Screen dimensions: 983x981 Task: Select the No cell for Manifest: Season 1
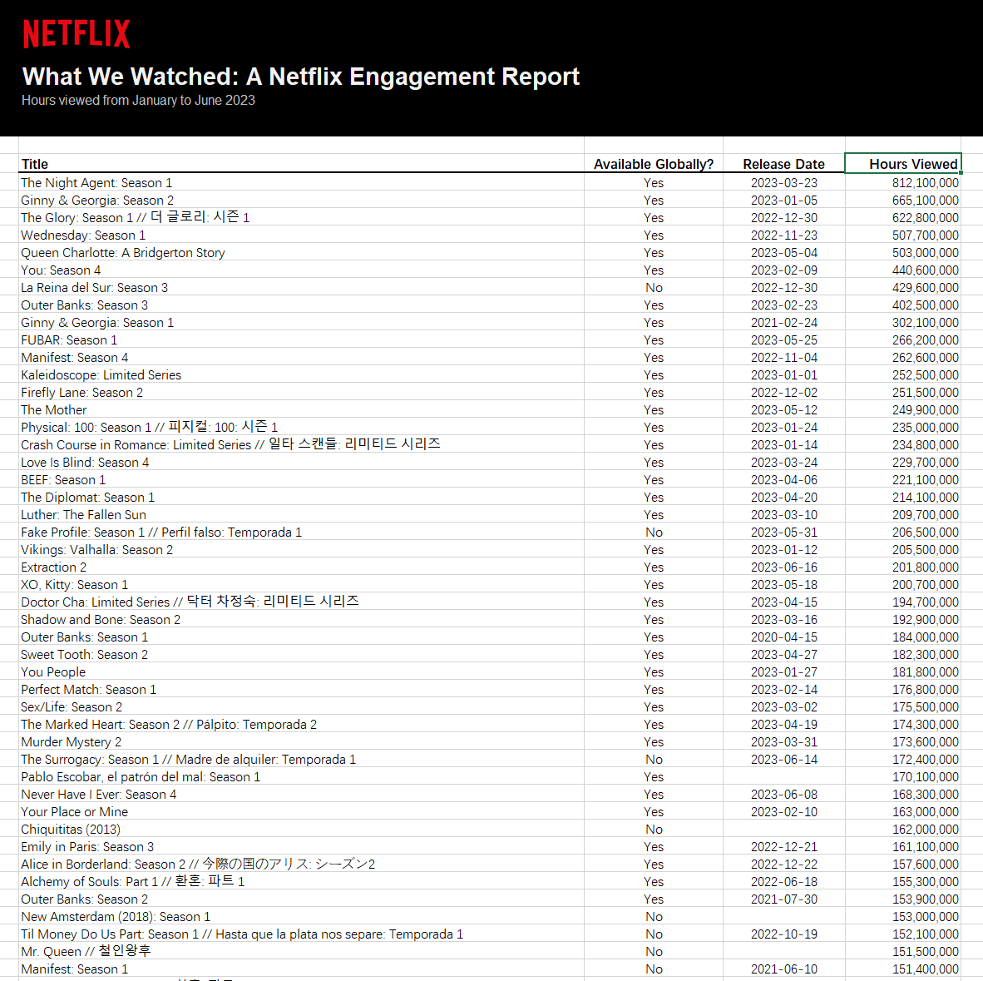click(x=654, y=969)
